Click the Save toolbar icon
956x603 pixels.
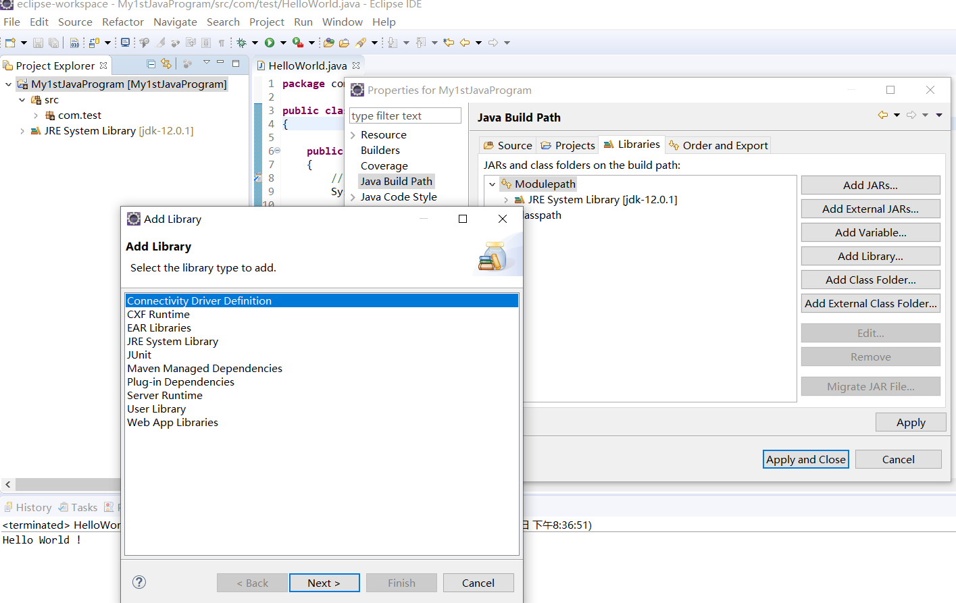click(x=38, y=43)
